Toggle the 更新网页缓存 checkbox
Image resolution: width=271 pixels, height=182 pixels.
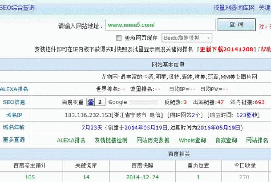(x=119, y=38)
